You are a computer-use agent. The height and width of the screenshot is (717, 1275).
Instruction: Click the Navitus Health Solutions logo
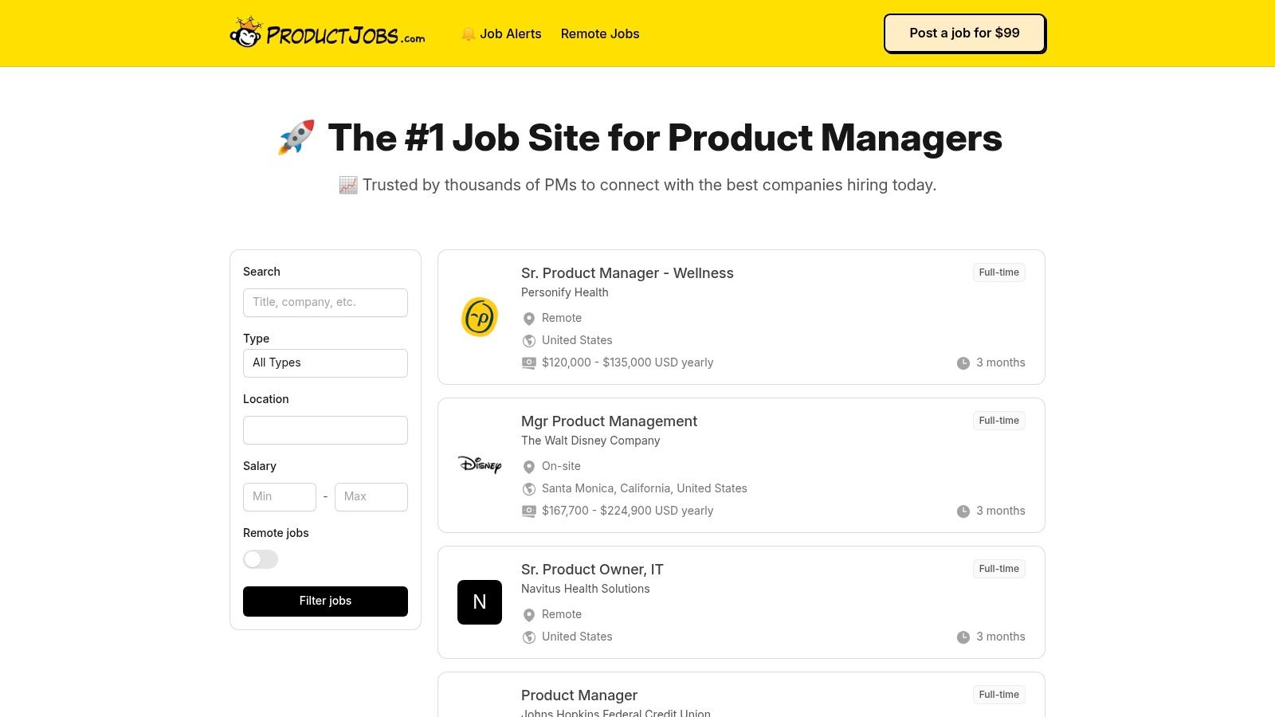[479, 602]
